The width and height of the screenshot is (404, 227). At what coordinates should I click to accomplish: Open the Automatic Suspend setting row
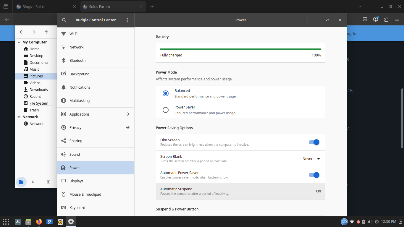click(240, 191)
